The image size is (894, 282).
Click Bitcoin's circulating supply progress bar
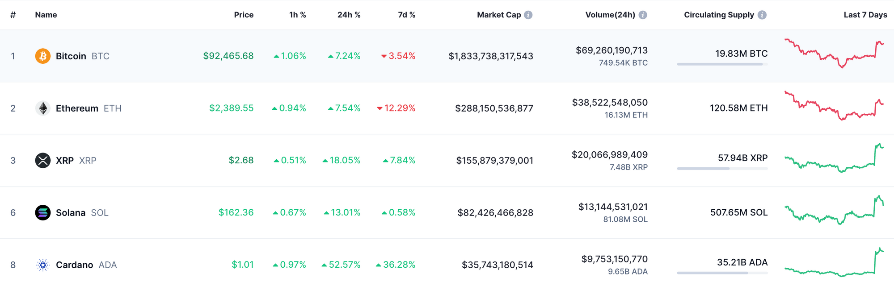click(722, 64)
